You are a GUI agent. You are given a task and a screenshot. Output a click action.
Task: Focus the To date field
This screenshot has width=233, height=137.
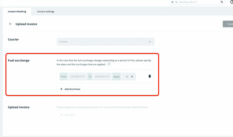pyautogui.click(x=102, y=77)
